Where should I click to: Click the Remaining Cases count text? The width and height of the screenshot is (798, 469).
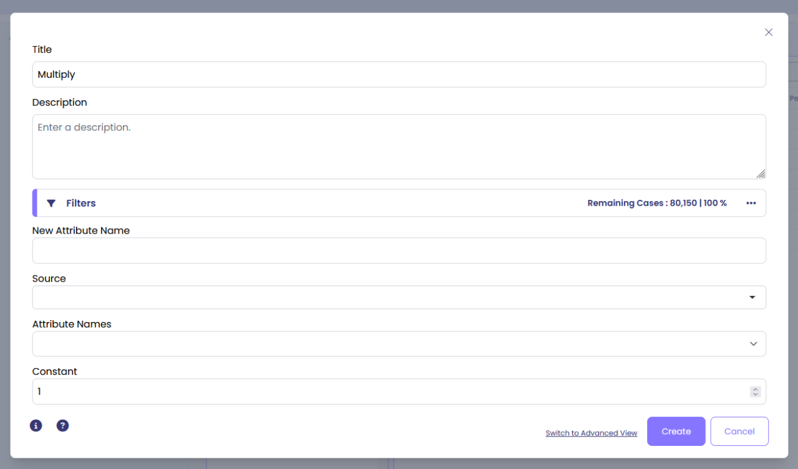656,203
